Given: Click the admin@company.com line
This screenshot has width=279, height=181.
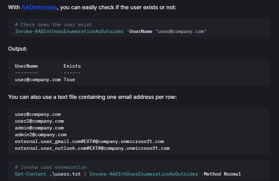Looking at the screenshot, I should point(39,128).
